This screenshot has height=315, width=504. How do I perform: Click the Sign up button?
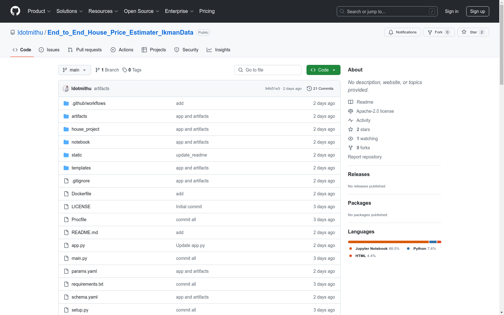[478, 11]
